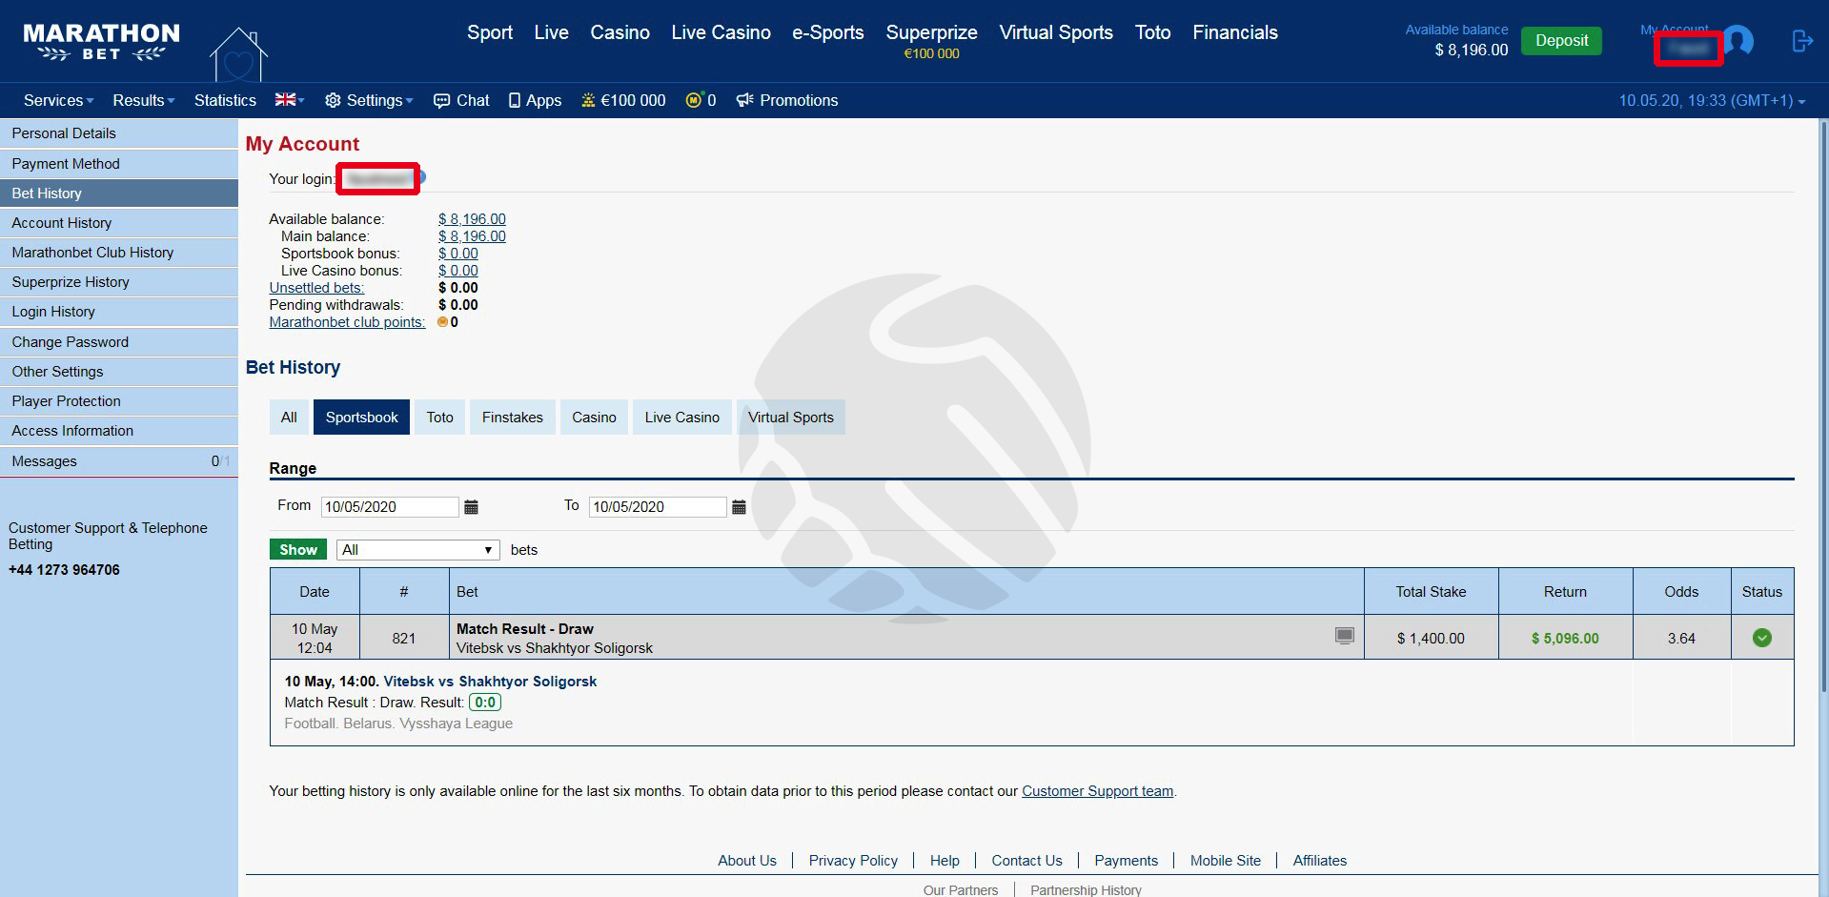Open Change Password in sidebar

[119, 342]
